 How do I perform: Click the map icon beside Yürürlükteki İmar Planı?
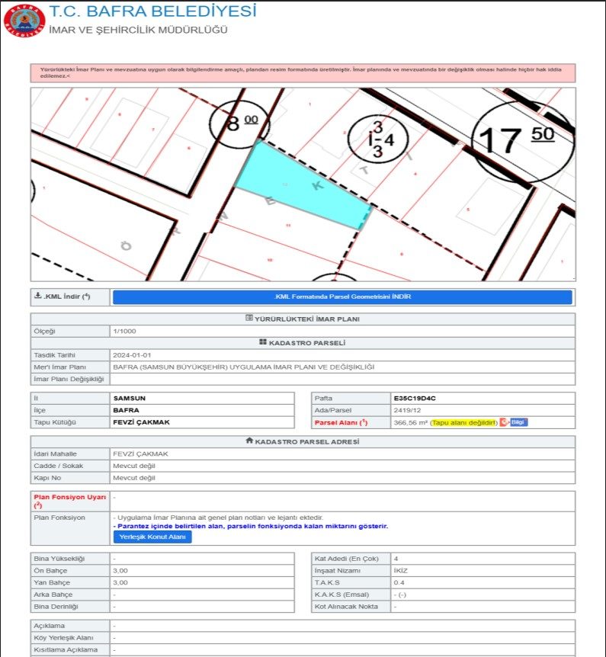pyautogui.click(x=249, y=319)
